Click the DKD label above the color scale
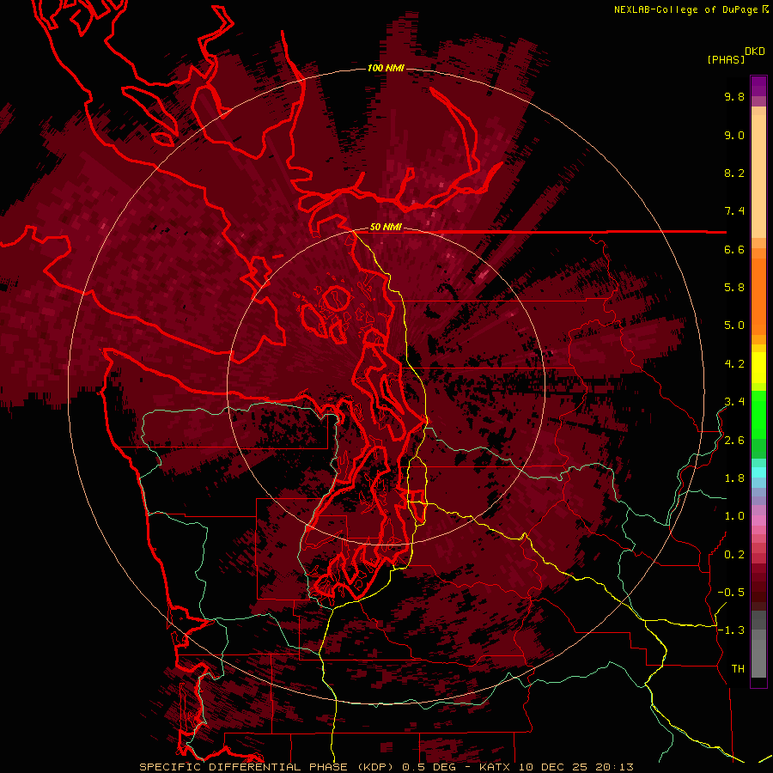773x773 pixels. point(755,52)
